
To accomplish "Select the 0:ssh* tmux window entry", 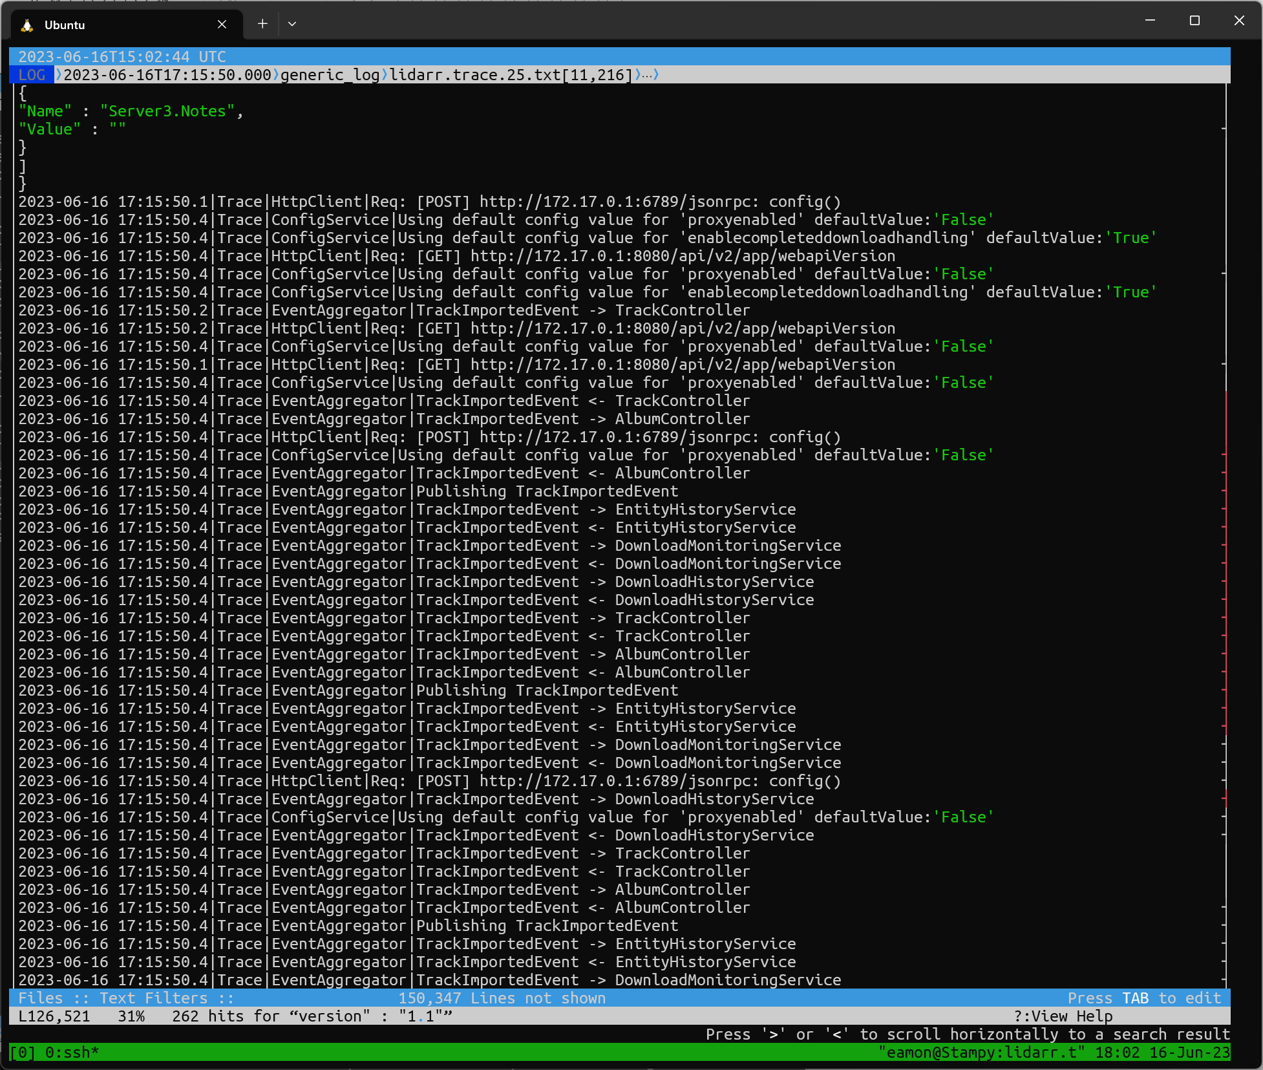I will [72, 1053].
